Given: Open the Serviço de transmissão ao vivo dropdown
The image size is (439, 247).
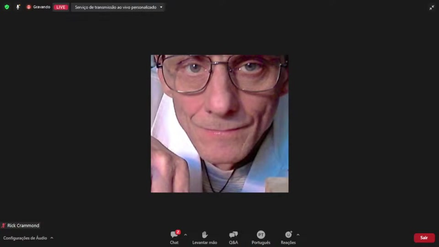Looking at the screenshot, I should [118, 7].
